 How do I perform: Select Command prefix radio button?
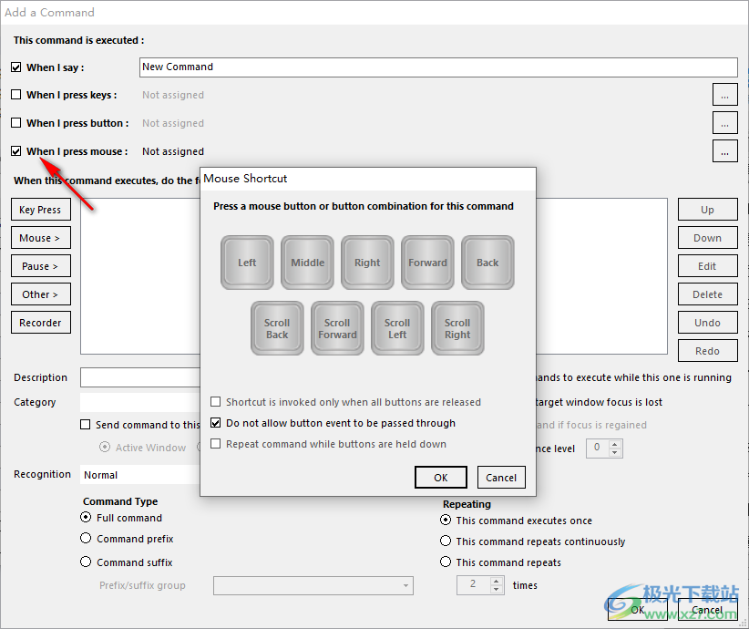pos(86,538)
